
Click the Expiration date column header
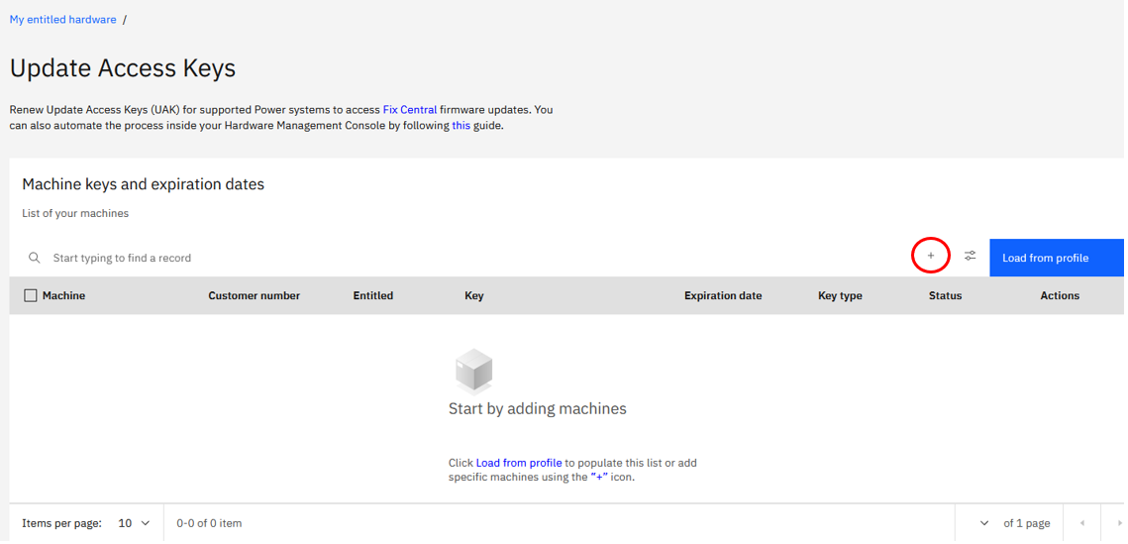[x=723, y=295]
